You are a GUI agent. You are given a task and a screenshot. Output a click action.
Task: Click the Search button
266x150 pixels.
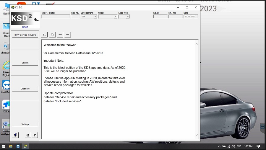click(x=25, y=63)
